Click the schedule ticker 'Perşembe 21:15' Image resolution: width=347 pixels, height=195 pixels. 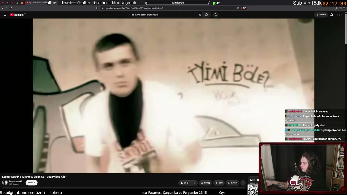click(195, 193)
